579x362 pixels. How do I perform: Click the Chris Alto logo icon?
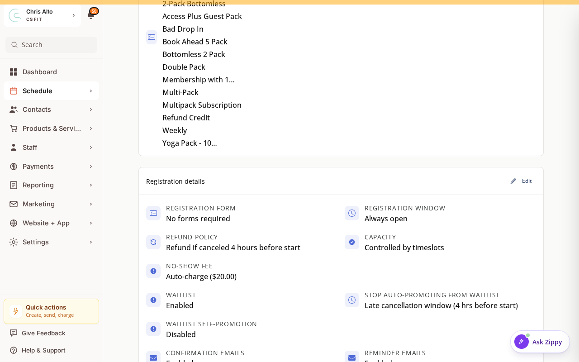click(x=15, y=15)
